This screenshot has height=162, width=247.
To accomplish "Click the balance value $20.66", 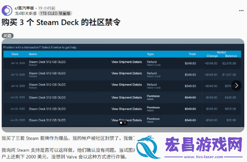I will [x=231, y=120].
